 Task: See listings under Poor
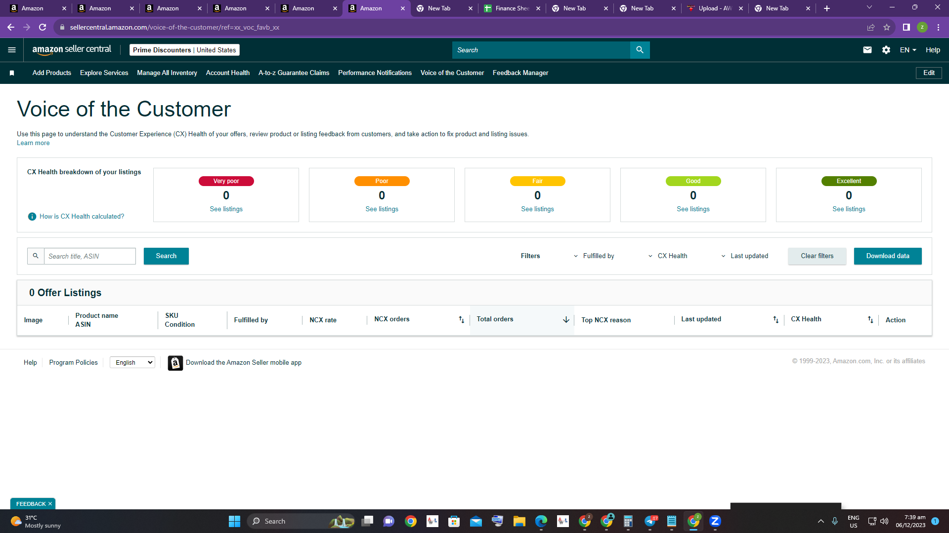pos(382,209)
